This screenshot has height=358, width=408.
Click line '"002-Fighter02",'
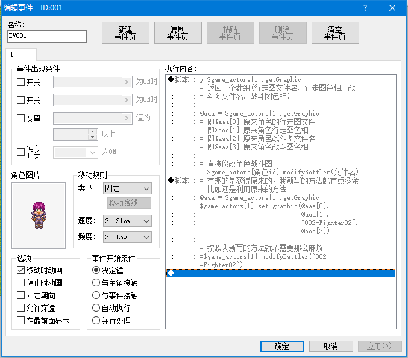pos(330,223)
